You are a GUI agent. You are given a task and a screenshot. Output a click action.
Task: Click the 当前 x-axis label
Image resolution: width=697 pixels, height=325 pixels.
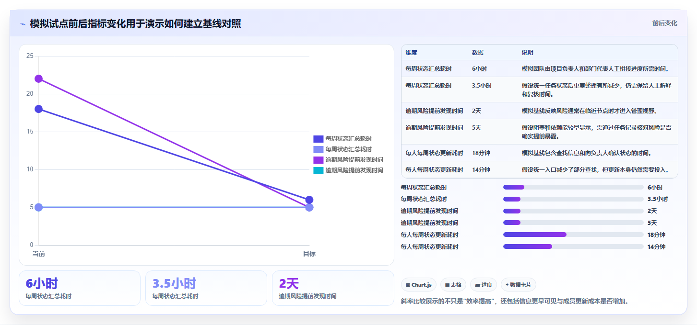point(39,254)
